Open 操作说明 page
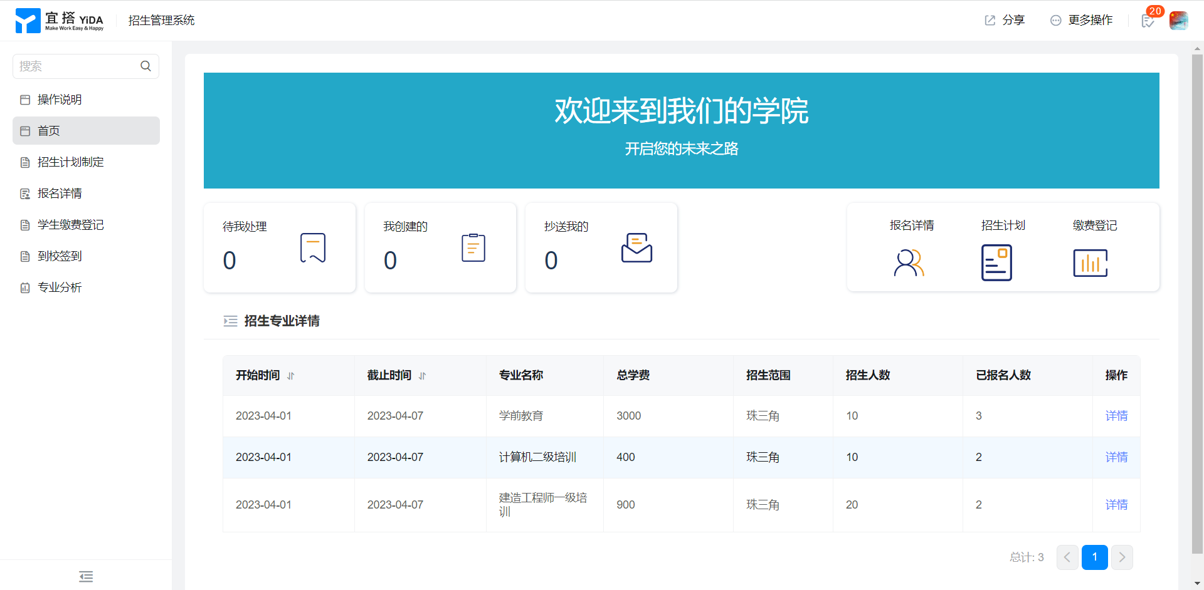This screenshot has width=1204, height=590. pyautogui.click(x=86, y=100)
